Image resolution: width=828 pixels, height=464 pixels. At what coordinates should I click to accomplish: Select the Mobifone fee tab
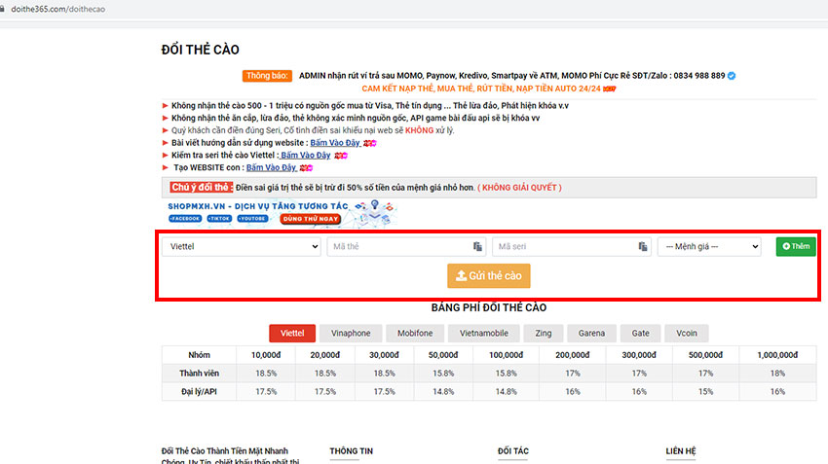415,334
